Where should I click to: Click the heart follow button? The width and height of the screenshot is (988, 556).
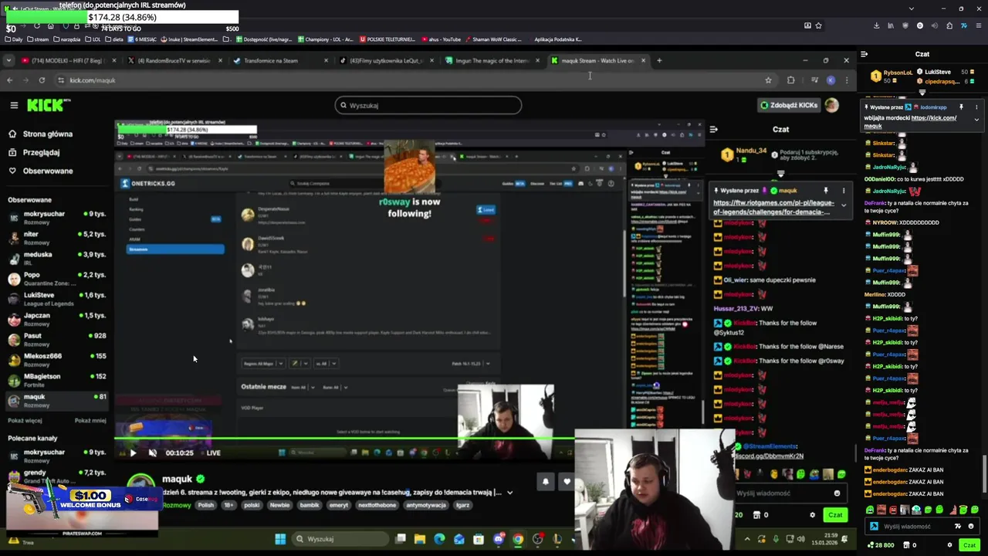click(567, 481)
